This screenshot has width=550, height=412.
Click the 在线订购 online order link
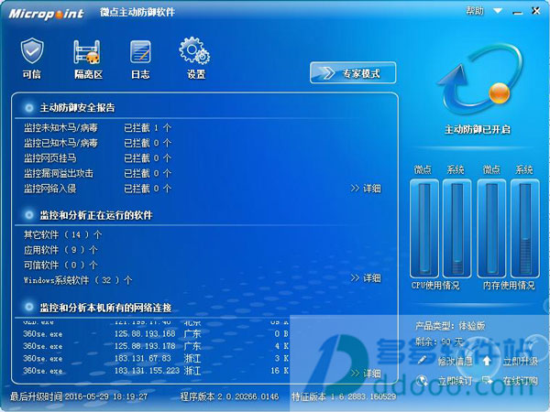[511, 381]
